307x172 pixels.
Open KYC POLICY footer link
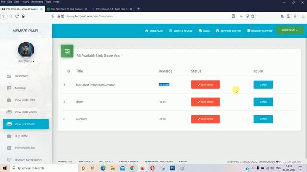106,161
